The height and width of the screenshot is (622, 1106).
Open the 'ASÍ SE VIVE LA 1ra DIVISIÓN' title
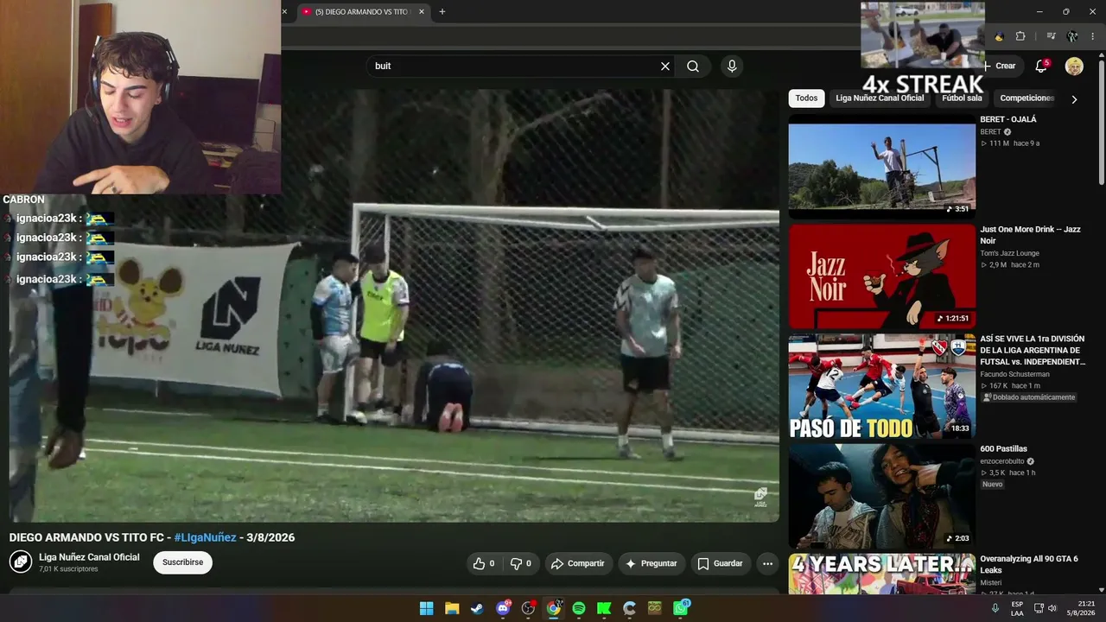pos(1033,350)
